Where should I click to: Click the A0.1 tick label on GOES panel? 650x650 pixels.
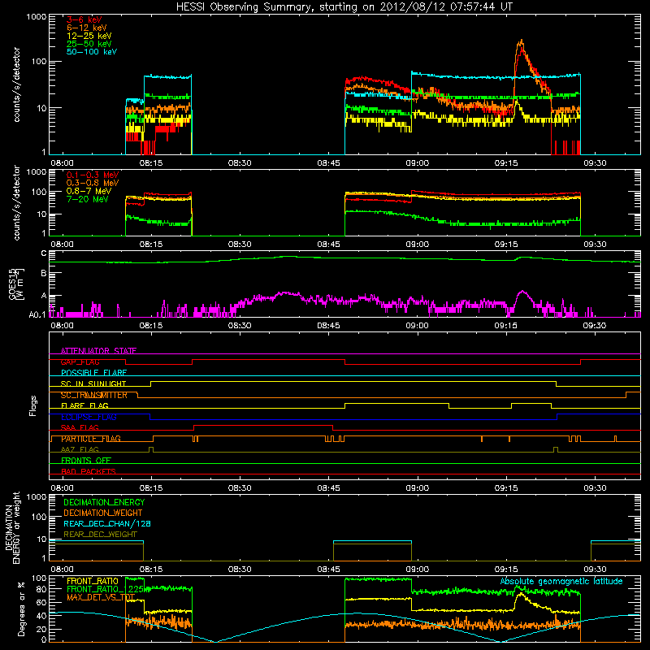pos(37,315)
